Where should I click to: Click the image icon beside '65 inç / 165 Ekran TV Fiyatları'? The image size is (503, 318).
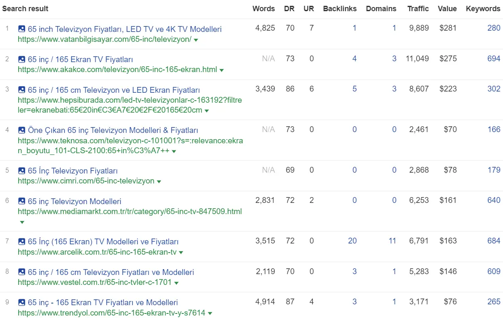(x=22, y=59)
